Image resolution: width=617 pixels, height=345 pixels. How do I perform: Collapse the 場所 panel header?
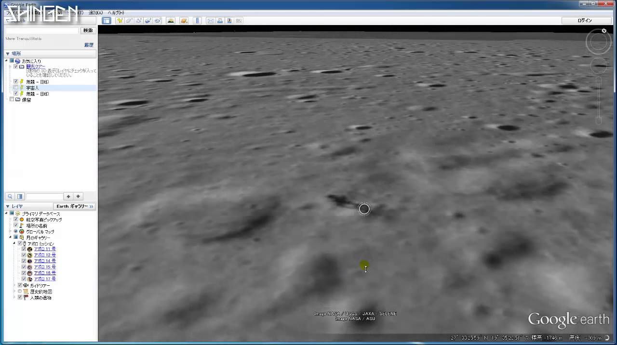pos(7,53)
